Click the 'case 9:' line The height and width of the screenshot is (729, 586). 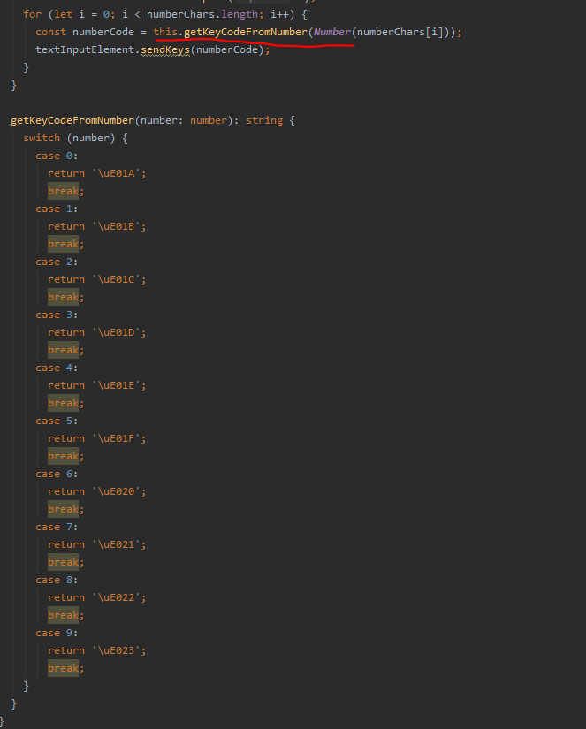tap(57, 633)
